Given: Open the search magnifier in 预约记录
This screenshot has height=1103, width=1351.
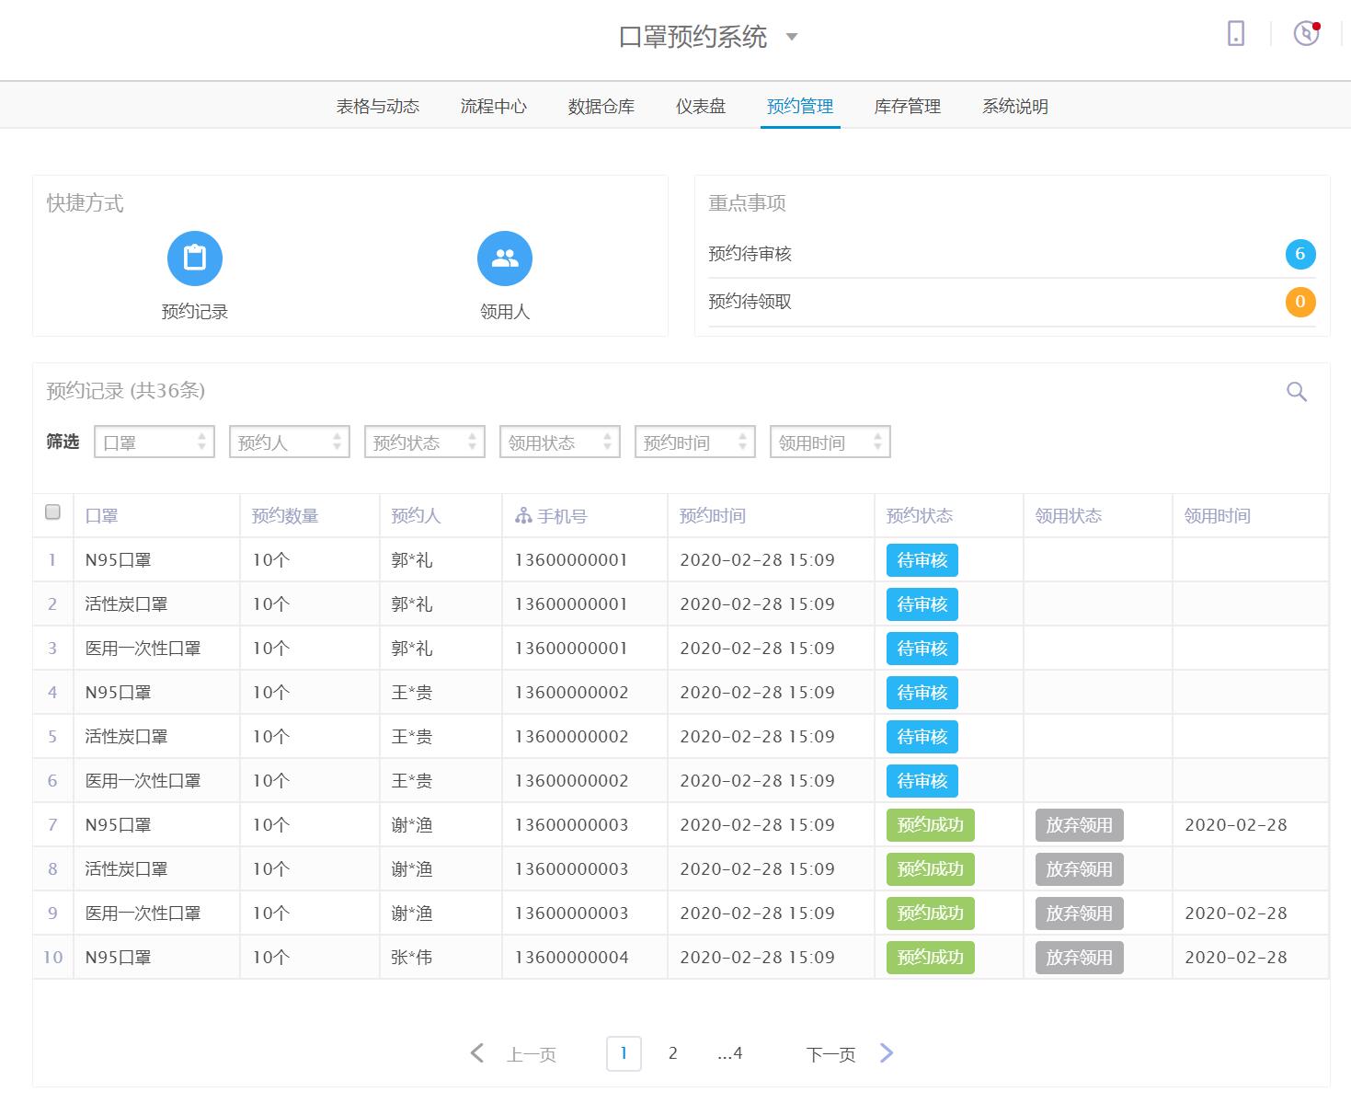Looking at the screenshot, I should click(1297, 392).
